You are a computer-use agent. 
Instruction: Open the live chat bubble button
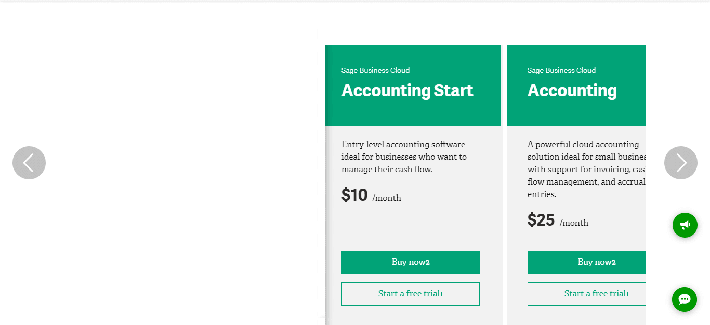685,300
